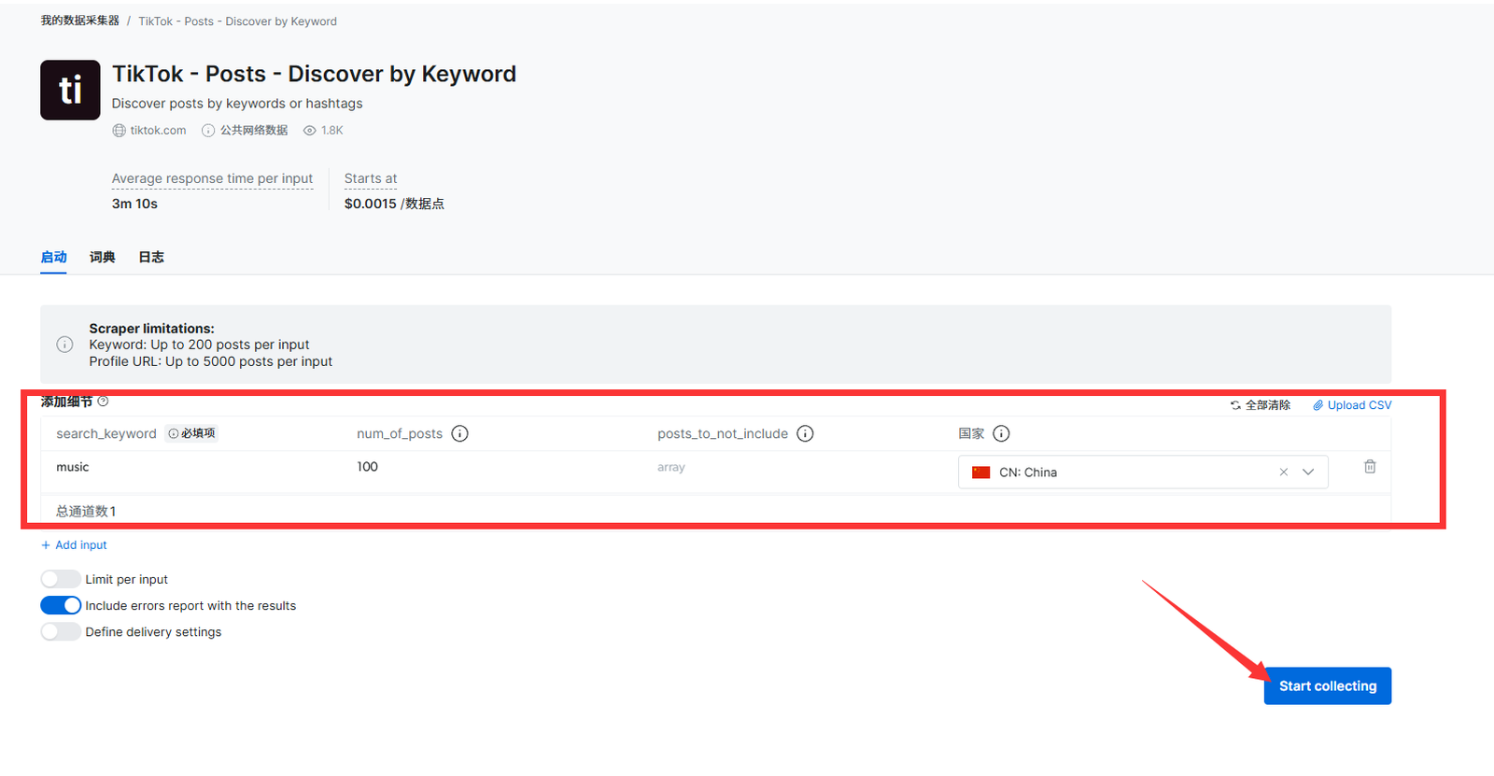Click 全部清除 to clear all inputs
The height and width of the screenshot is (776, 1494).
(x=1261, y=405)
